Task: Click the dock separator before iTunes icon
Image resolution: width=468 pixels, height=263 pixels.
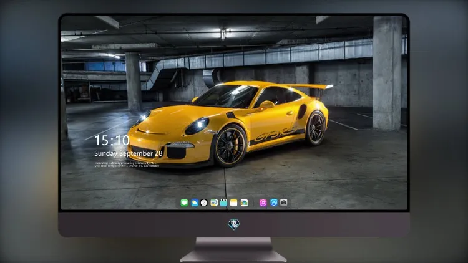Action: pos(254,203)
